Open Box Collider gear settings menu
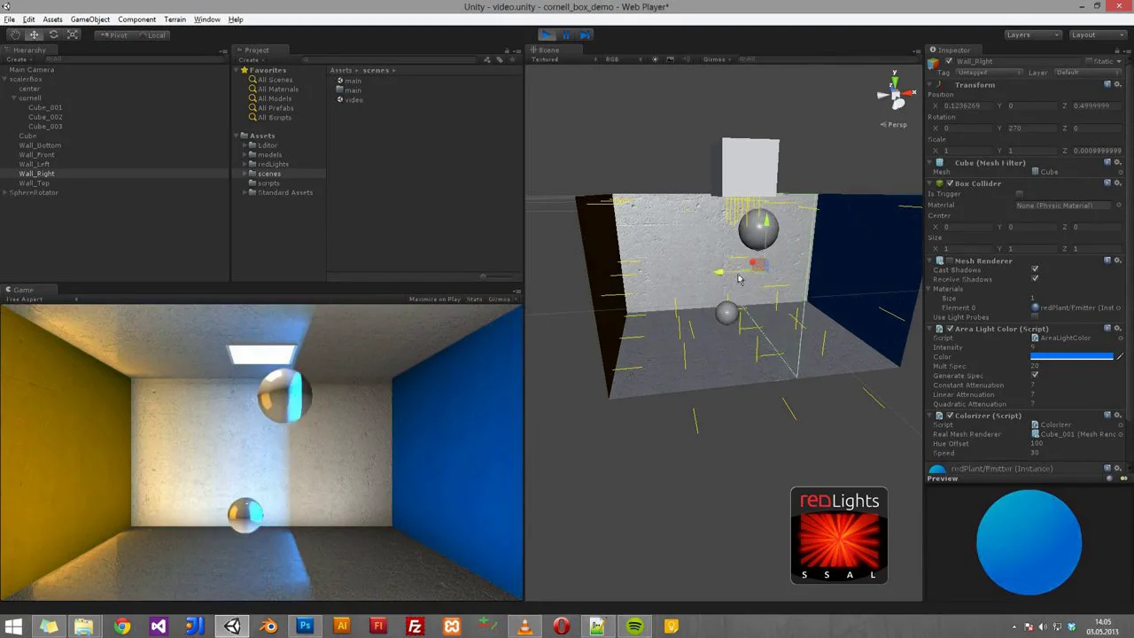The width and height of the screenshot is (1134, 638). click(x=1117, y=183)
